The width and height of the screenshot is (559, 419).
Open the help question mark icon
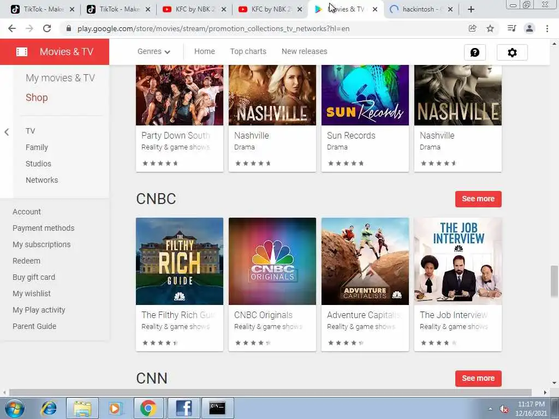point(475,52)
